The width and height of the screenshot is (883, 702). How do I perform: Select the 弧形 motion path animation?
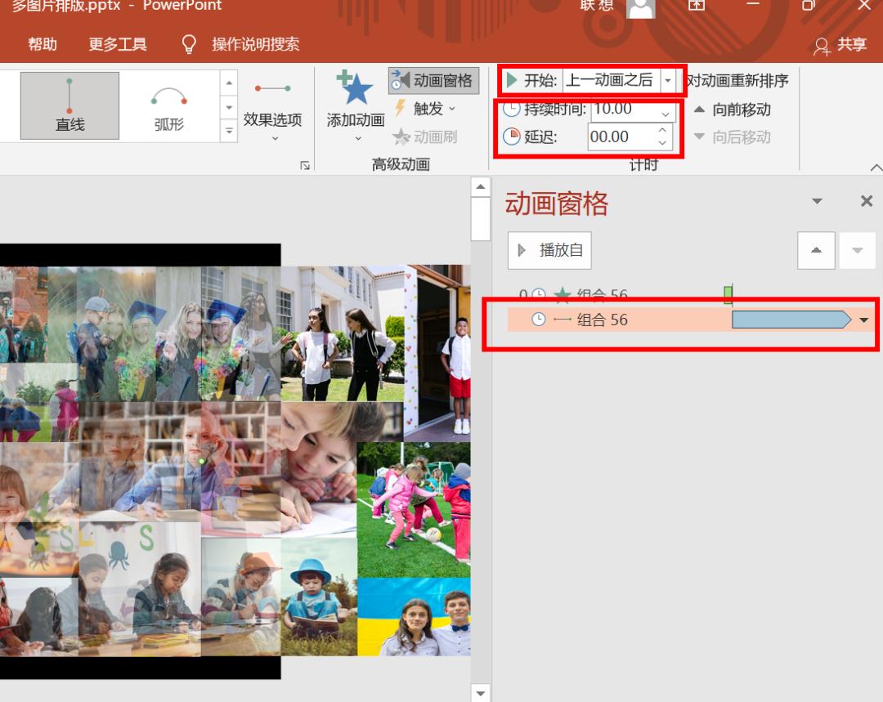click(169, 105)
